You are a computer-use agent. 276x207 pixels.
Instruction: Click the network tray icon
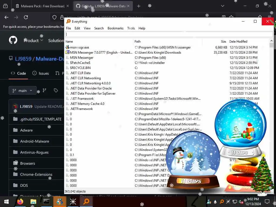click(235, 202)
